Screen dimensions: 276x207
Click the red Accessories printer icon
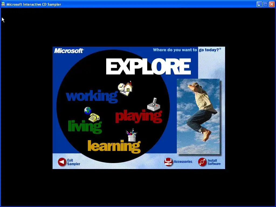[x=168, y=162]
